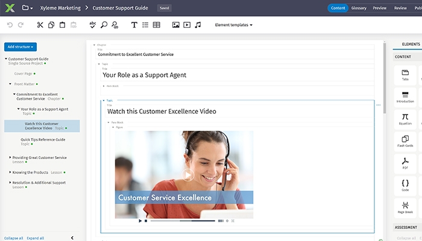The width and height of the screenshot is (422, 241).
Task: Click the Collapse all link
Action: point(13,238)
